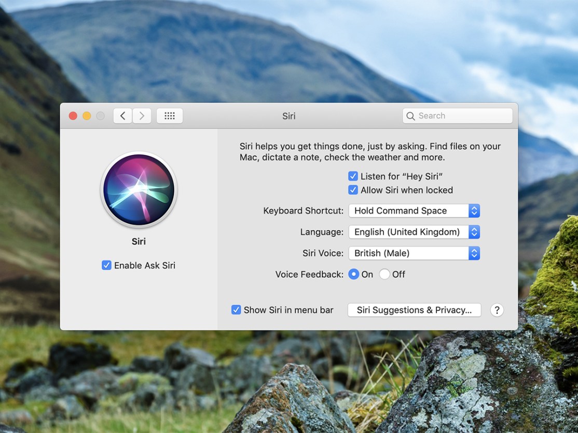This screenshot has height=433, width=578.
Task: Disable the Listen for "Hey Siri" checkbox
Action: tap(353, 176)
